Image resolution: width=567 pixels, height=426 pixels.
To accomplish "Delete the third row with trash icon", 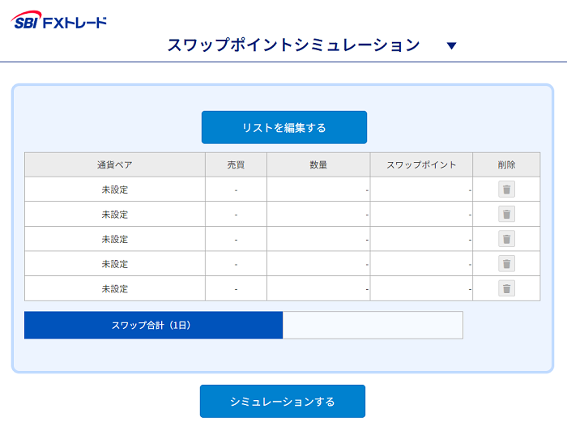I will 506,239.
